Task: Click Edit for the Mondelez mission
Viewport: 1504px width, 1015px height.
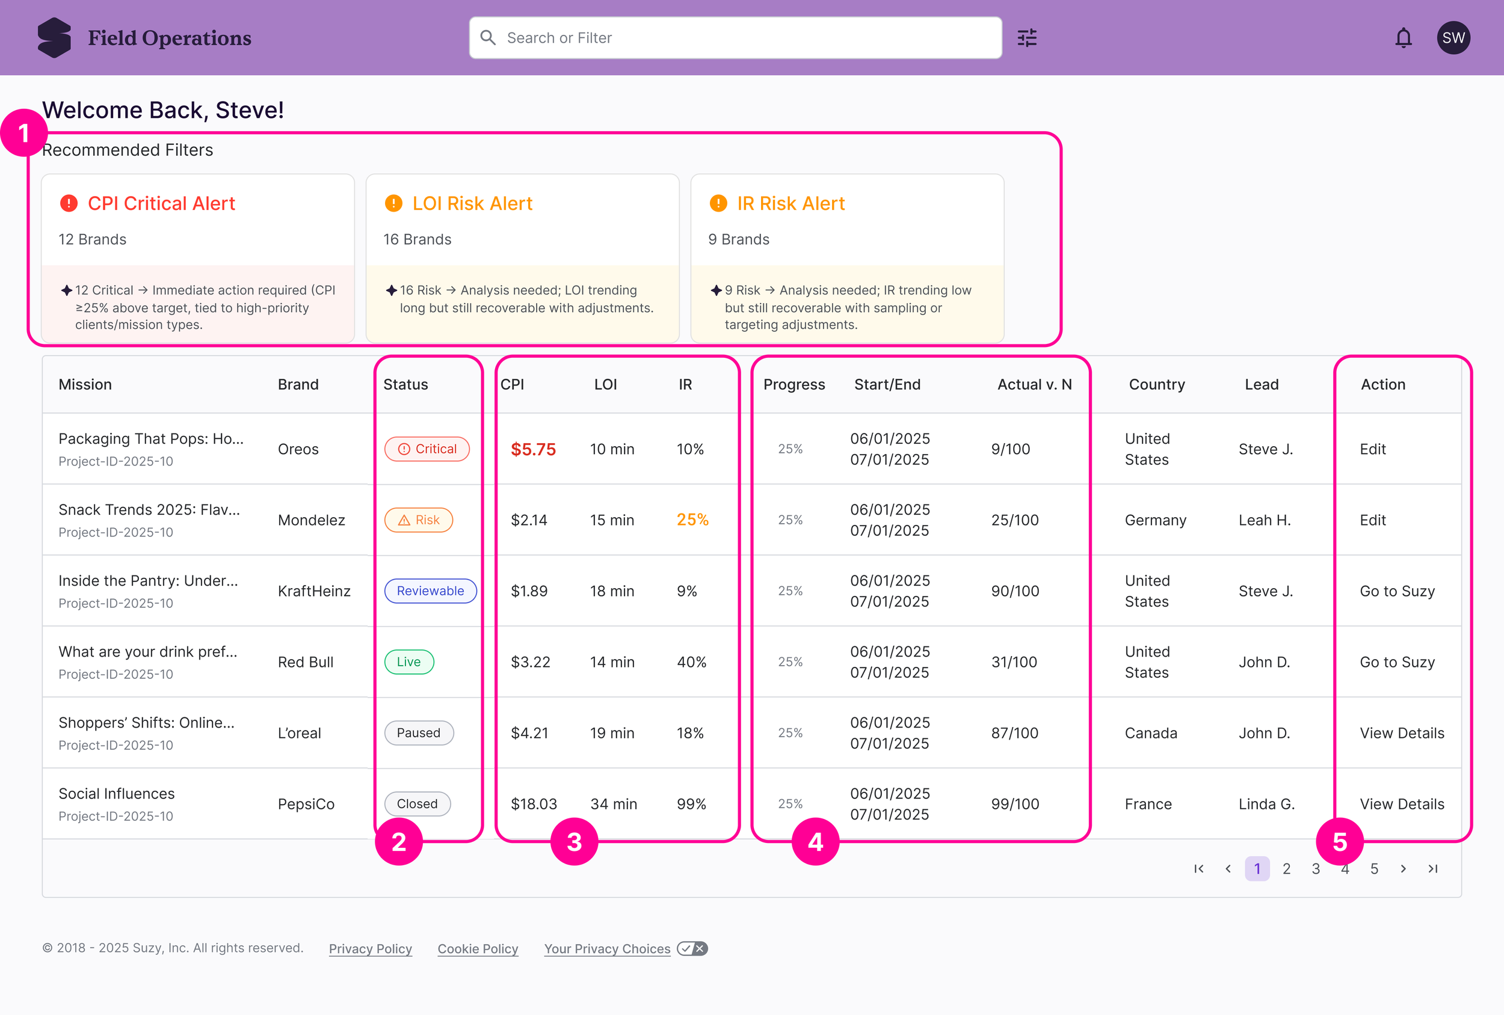Action: pyautogui.click(x=1373, y=520)
